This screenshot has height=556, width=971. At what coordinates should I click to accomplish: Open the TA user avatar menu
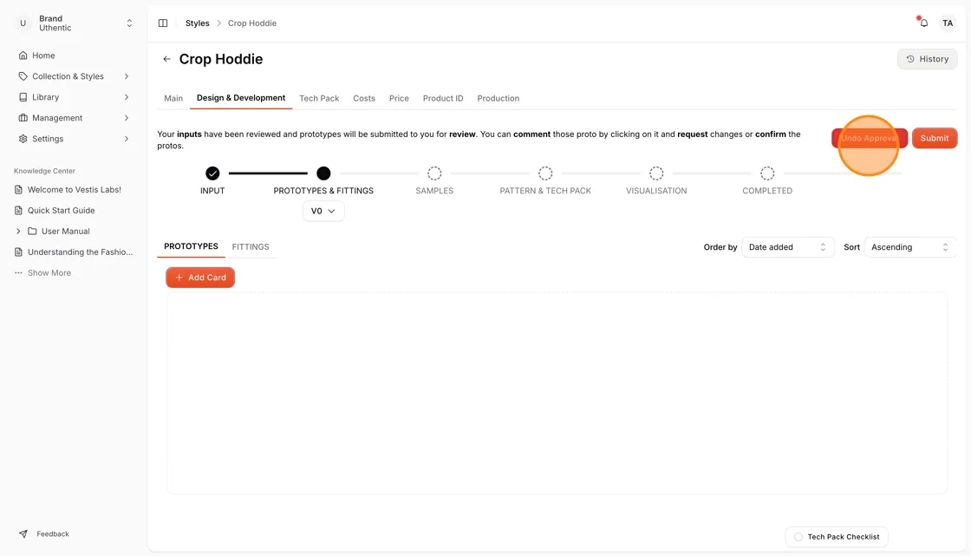pyautogui.click(x=948, y=23)
